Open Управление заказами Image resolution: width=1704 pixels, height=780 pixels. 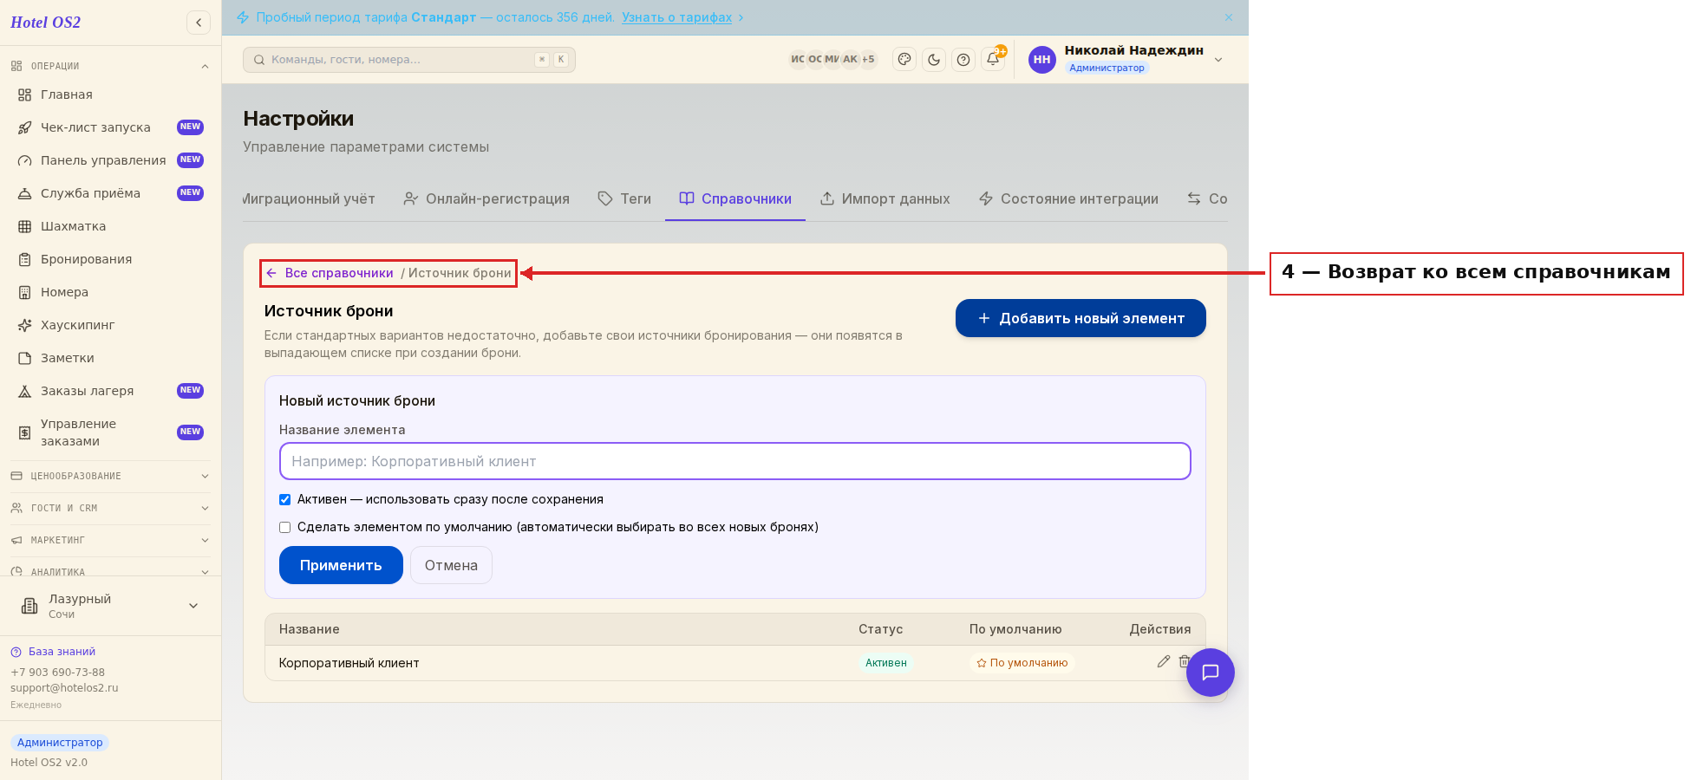(x=110, y=432)
